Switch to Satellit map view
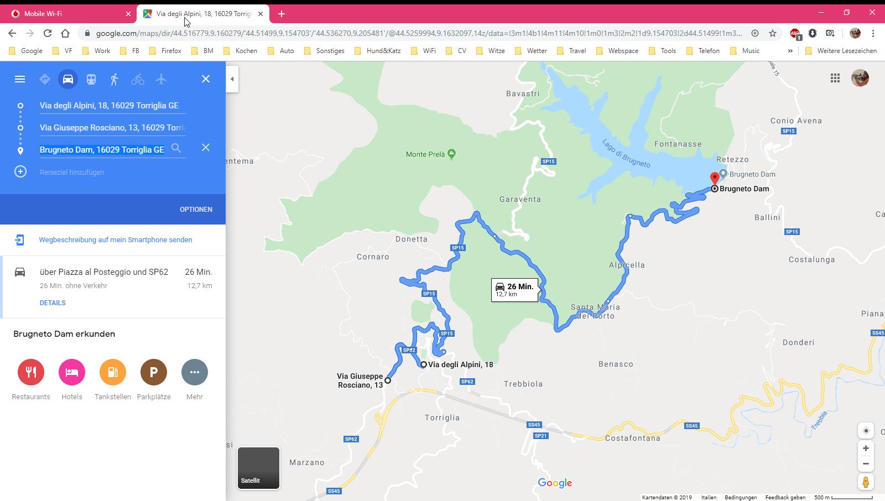This screenshot has width=885, height=501. (x=258, y=468)
